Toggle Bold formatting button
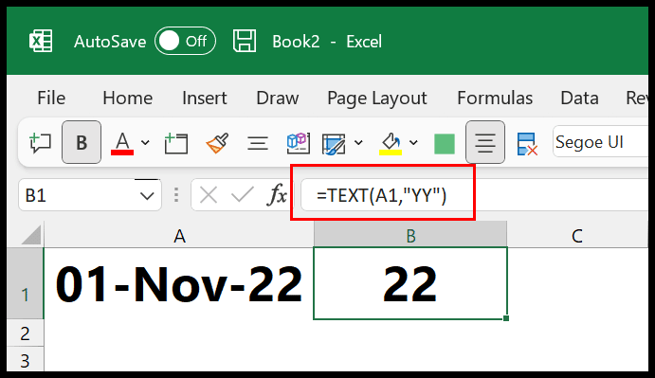Viewport: 655px width, 378px height. (82, 142)
